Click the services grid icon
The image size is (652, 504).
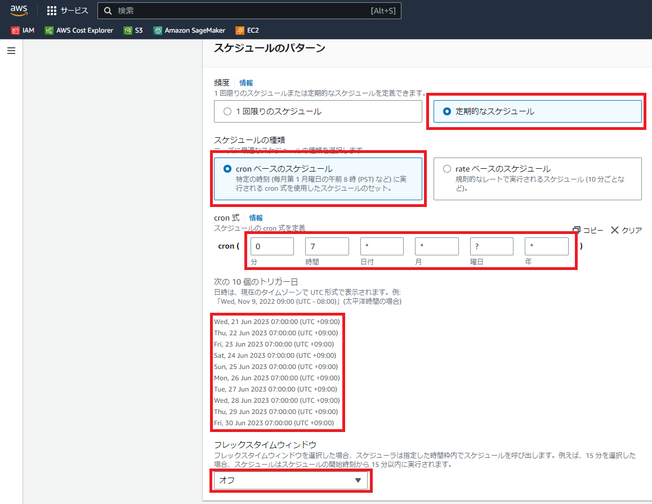(51, 10)
